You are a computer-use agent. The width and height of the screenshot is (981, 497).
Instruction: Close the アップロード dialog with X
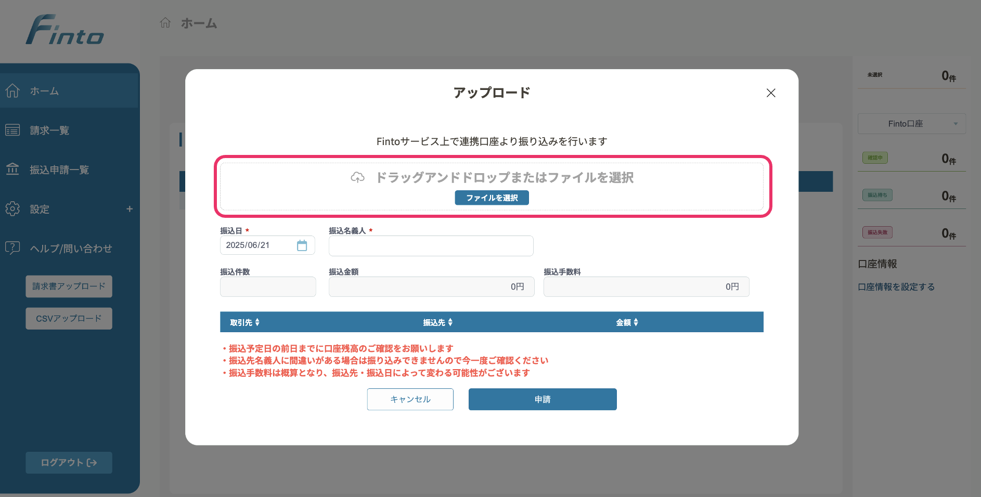click(770, 93)
